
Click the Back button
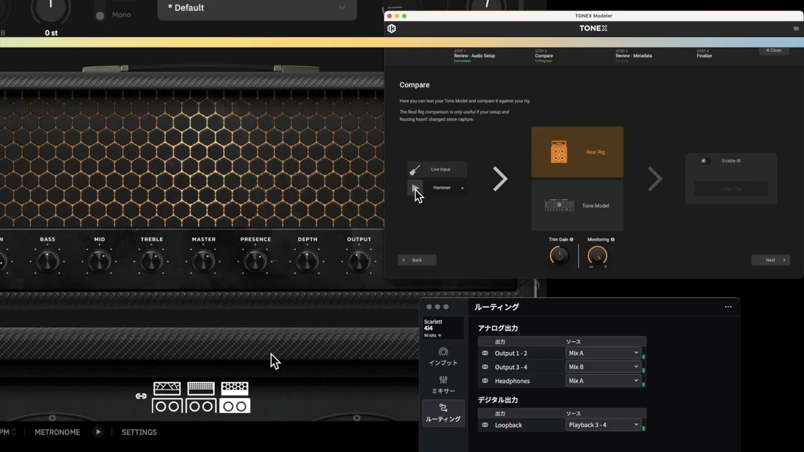coord(417,260)
